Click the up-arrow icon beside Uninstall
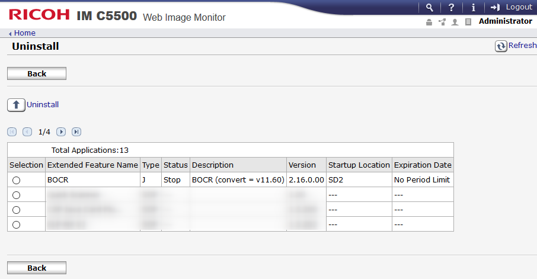 (16, 105)
